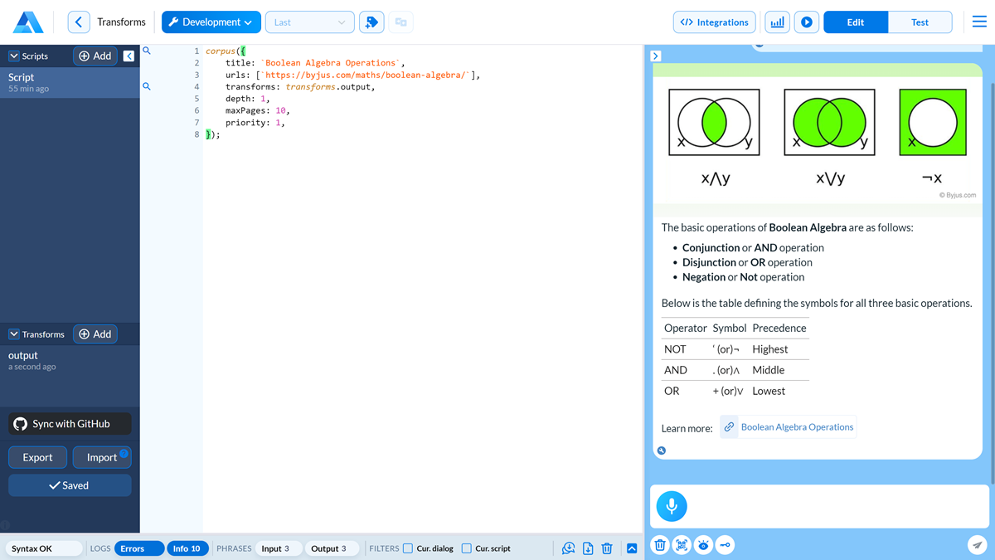
Task: Collapse the Scripts section
Action: pos(14,56)
